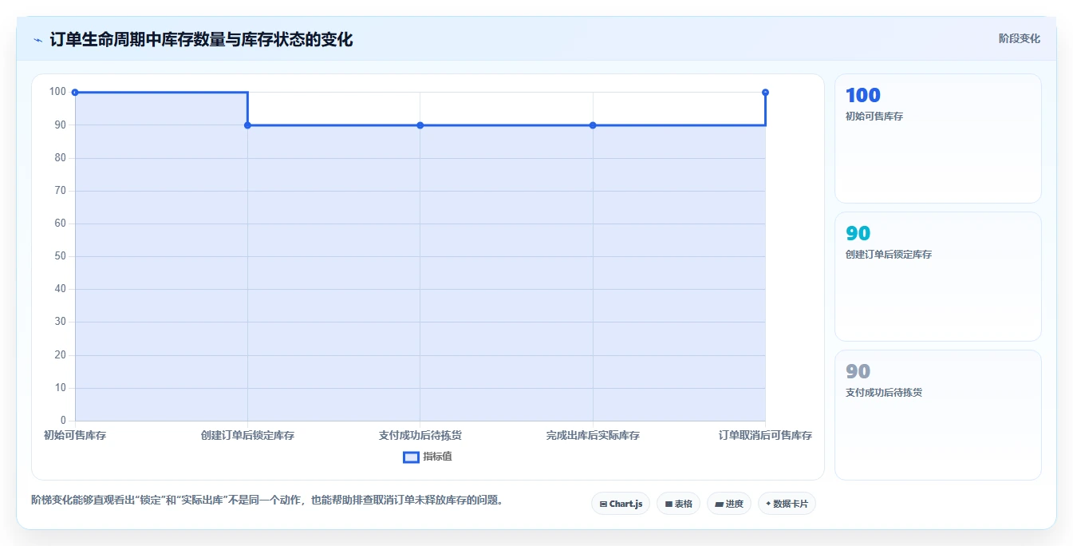1073x546 pixels.
Task: Click the progress icon in 进度 tag
Action: (719, 504)
